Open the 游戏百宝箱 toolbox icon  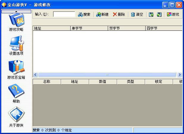click(16, 70)
